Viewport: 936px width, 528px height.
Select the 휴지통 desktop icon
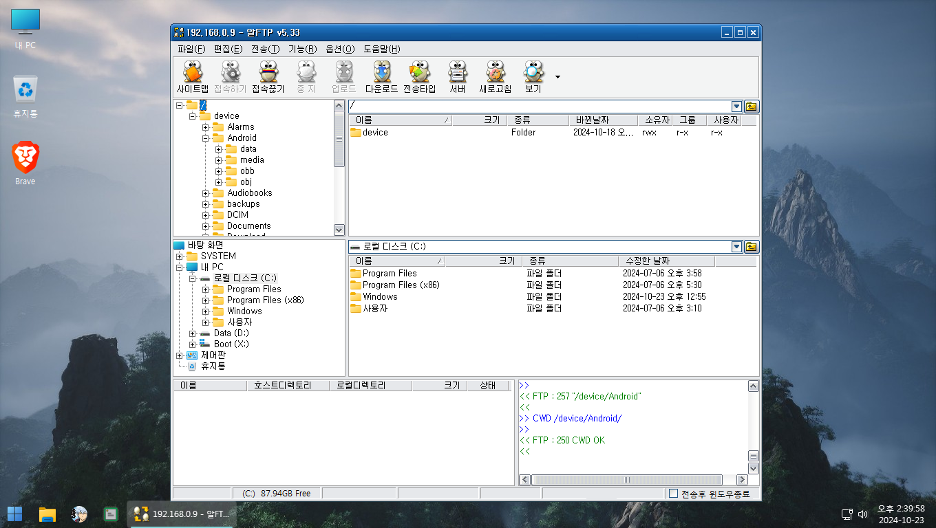[25, 97]
